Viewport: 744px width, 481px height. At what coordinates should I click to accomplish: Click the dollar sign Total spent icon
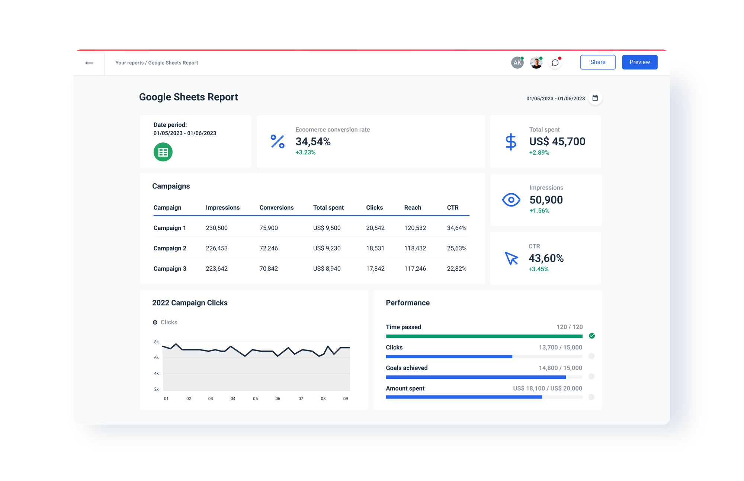click(x=510, y=142)
